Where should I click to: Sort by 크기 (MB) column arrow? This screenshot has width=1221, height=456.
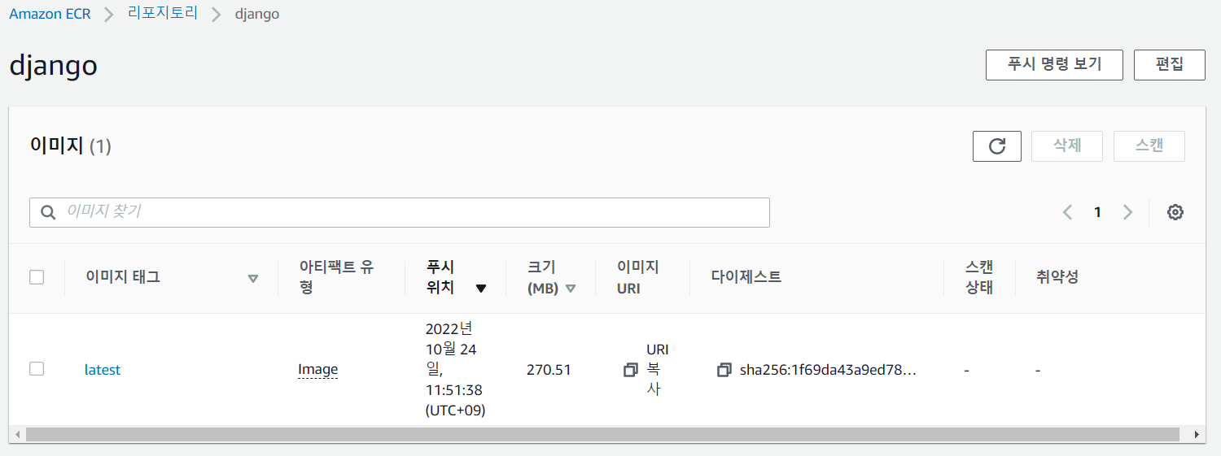tap(571, 289)
